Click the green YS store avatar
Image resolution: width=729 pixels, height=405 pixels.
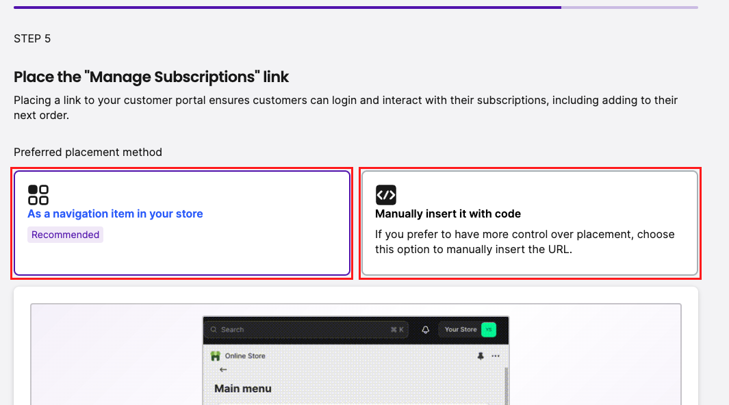487,329
